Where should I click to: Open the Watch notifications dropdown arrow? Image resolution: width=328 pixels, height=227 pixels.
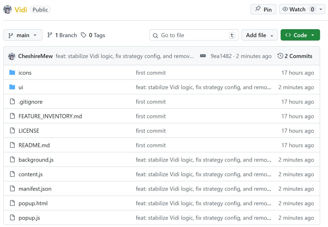point(321,10)
